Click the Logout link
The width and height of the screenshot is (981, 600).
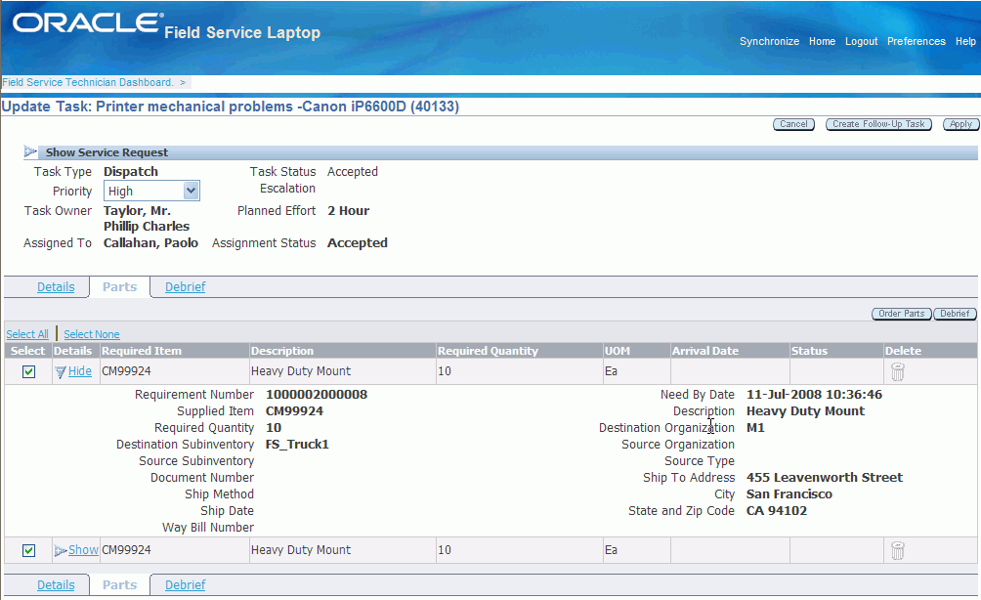click(x=861, y=41)
